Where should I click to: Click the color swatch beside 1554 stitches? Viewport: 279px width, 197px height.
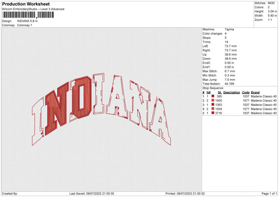[213, 109]
